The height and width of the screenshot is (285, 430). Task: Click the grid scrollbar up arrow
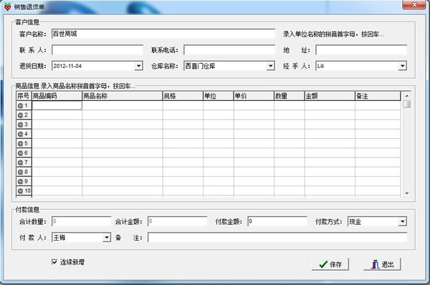[407, 96]
